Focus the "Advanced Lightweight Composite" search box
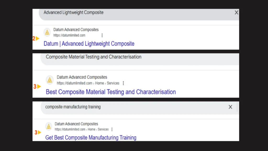Screen dimensions: 268x151 click(131, 13)
